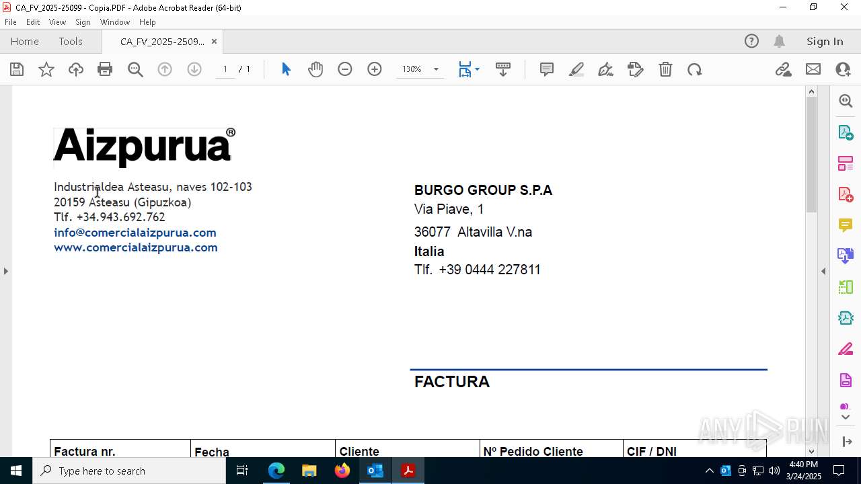Click the vertical scrollbar up arrow
The height and width of the screenshot is (484, 861).
click(x=811, y=91)
